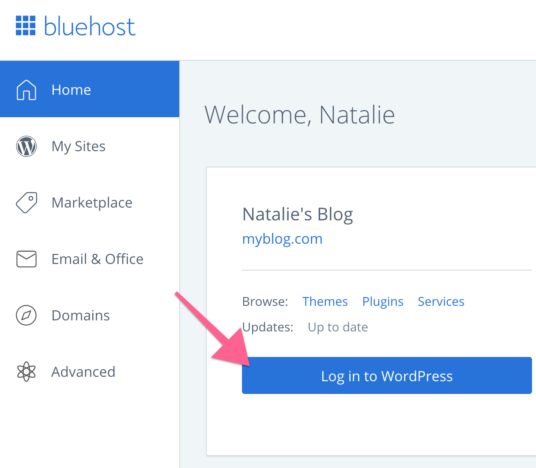Browse Themes link
The image size is (536, 468).
(x=325, y=301)
